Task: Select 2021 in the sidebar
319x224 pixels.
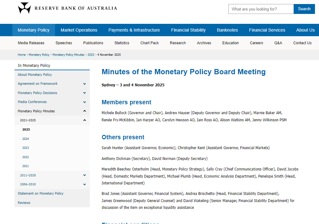Action: (x=26, y=166)
